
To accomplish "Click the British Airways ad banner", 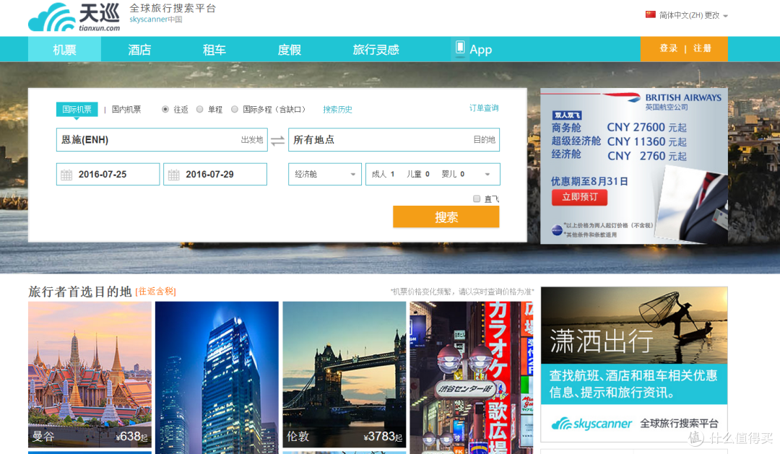I will [634, 166].
